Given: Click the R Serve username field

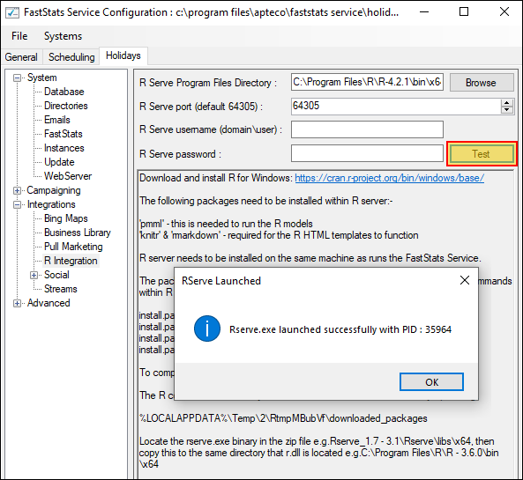Looking at the screenshot, I should point(367,129).
